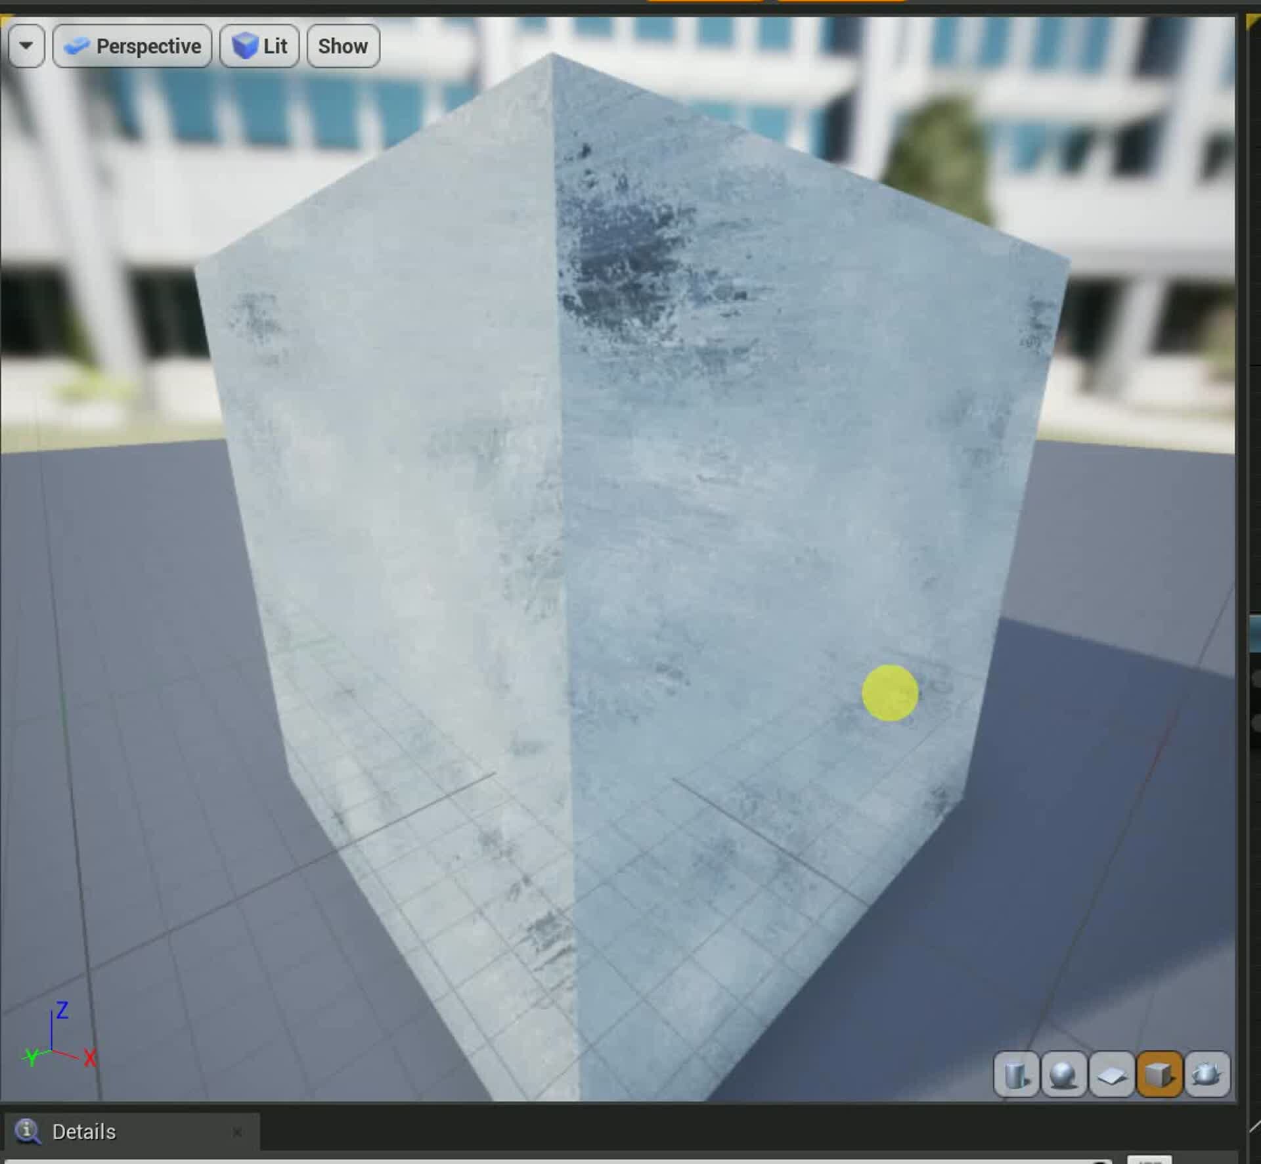This screenshot has height=1164, width=1261.
Task: Click the blue cube icon on the Lit button
Action: 245,46
